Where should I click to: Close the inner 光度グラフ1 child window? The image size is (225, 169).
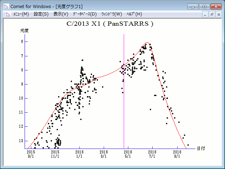(x=219, y=14)
